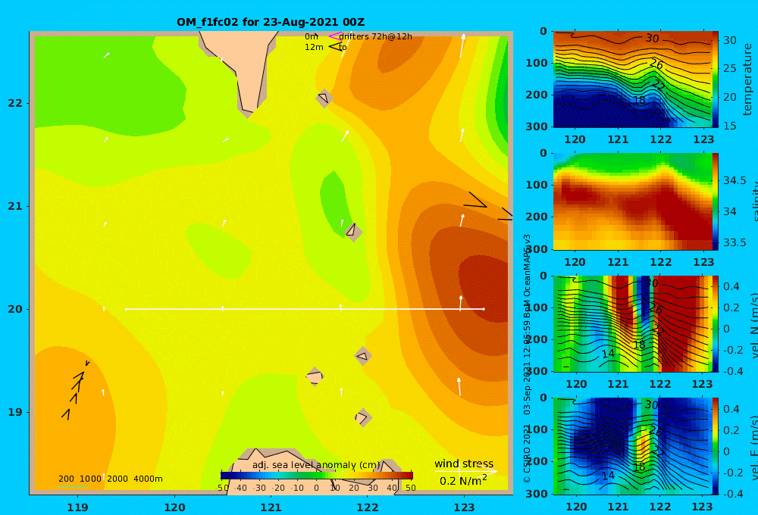Click the cluster of black drifter arrows near 119°E 19°N
Viewport: 758px width, 515px height.
(75, 389)
